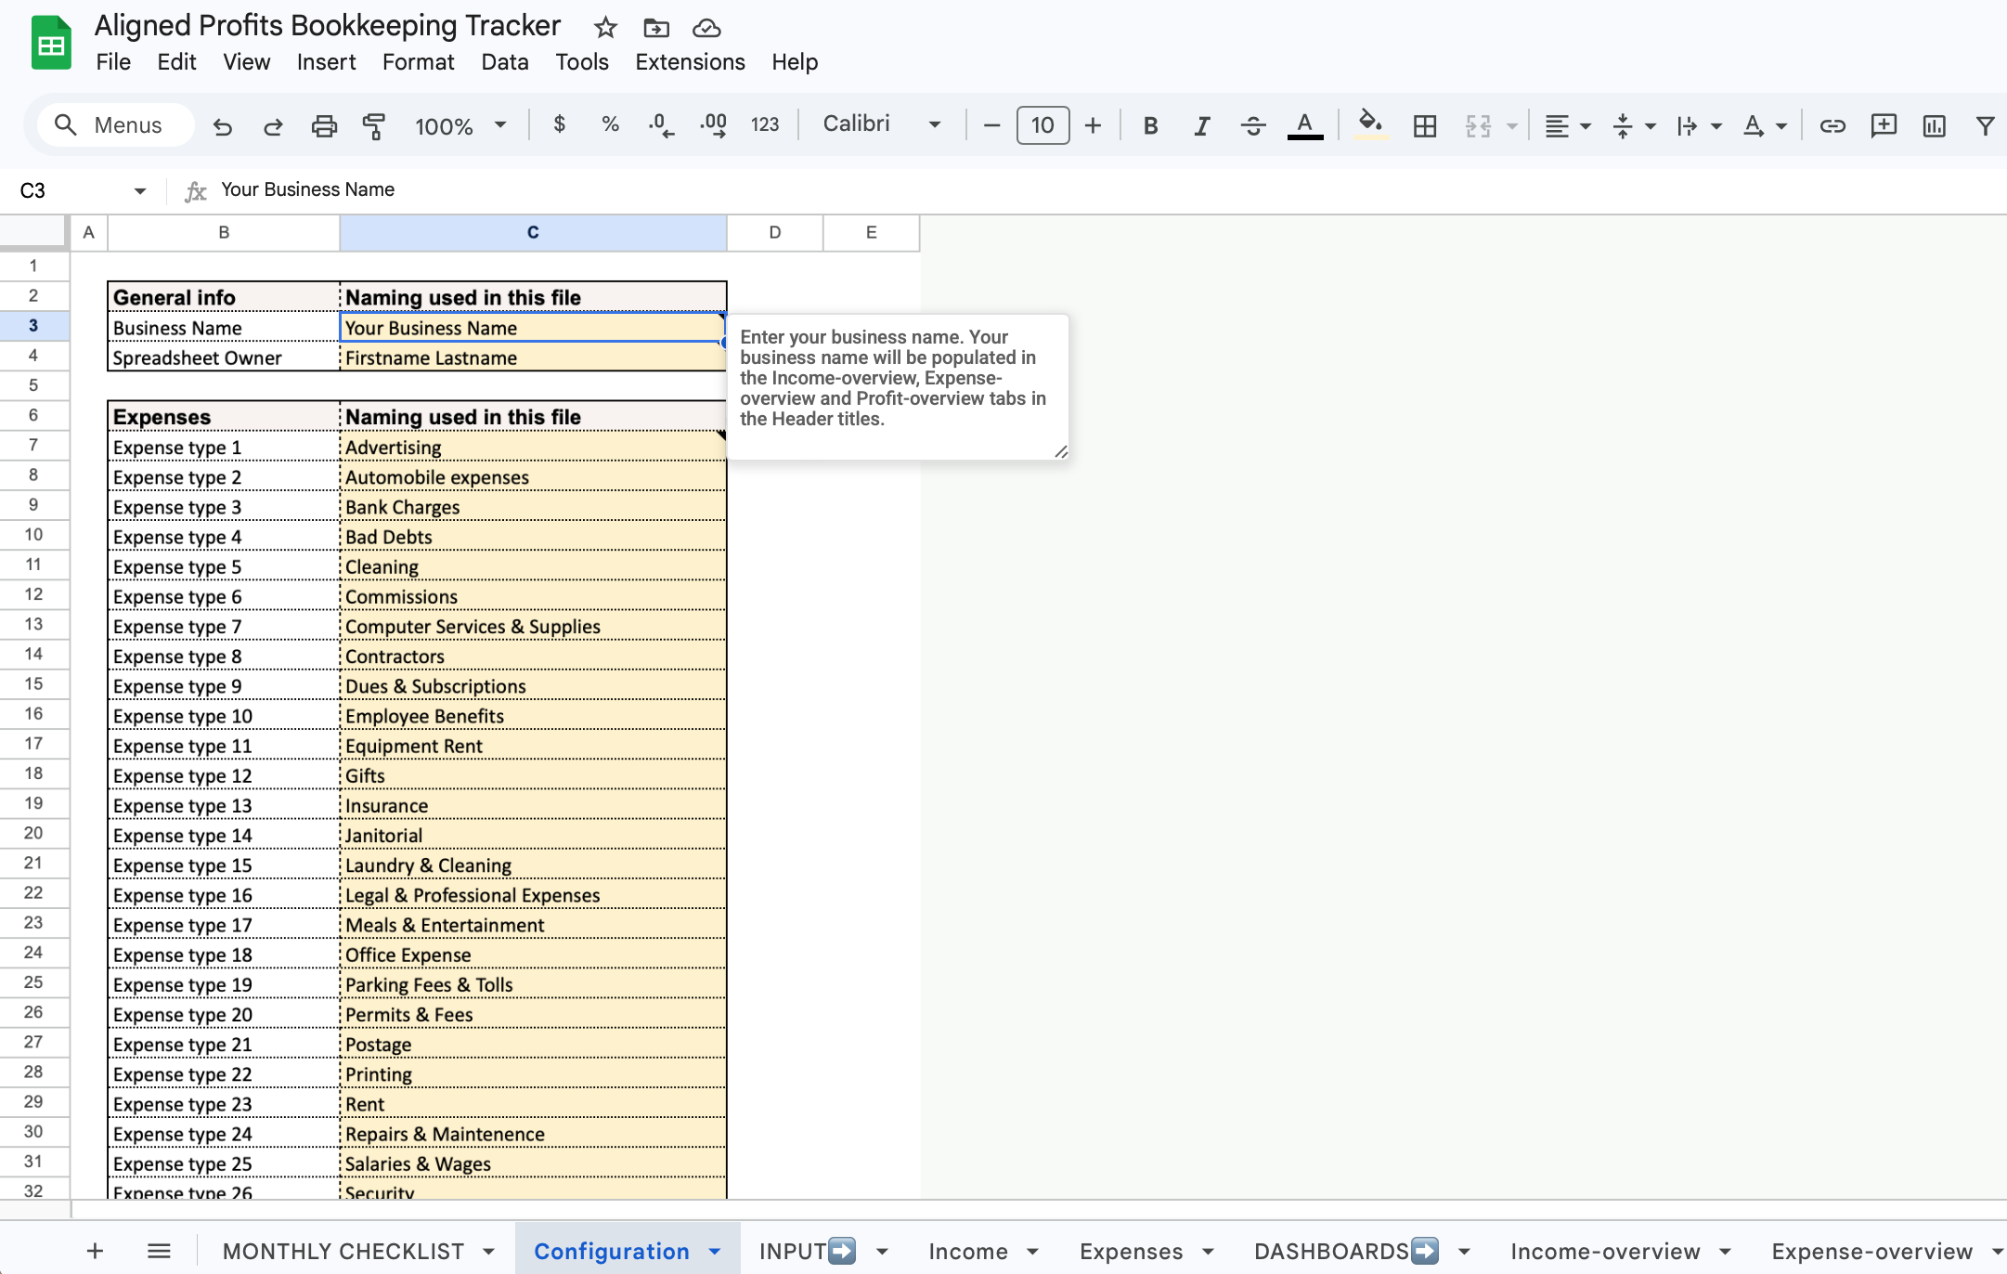The height and width of the screenshot is (1274, 2007).
Task: Open the Calibri font dropdown
Action: pos(882,124)
